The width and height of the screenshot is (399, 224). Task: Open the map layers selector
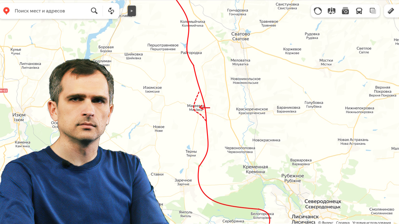coord(373,11)
